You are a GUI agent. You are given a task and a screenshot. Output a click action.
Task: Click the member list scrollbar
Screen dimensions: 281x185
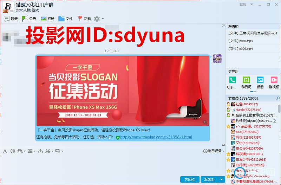click(279, 108)
